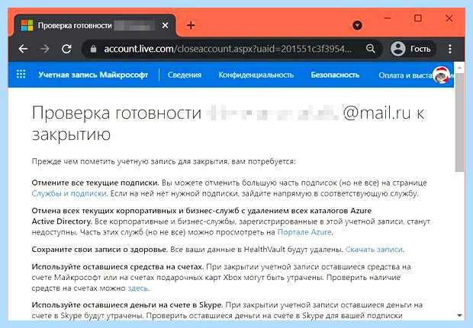Click the text Отмените все текущие подписки
The width and height of the screenshot is (473, 328).
click(95, 183)
